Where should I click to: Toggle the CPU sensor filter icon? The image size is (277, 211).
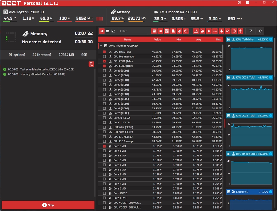[154, 31]
